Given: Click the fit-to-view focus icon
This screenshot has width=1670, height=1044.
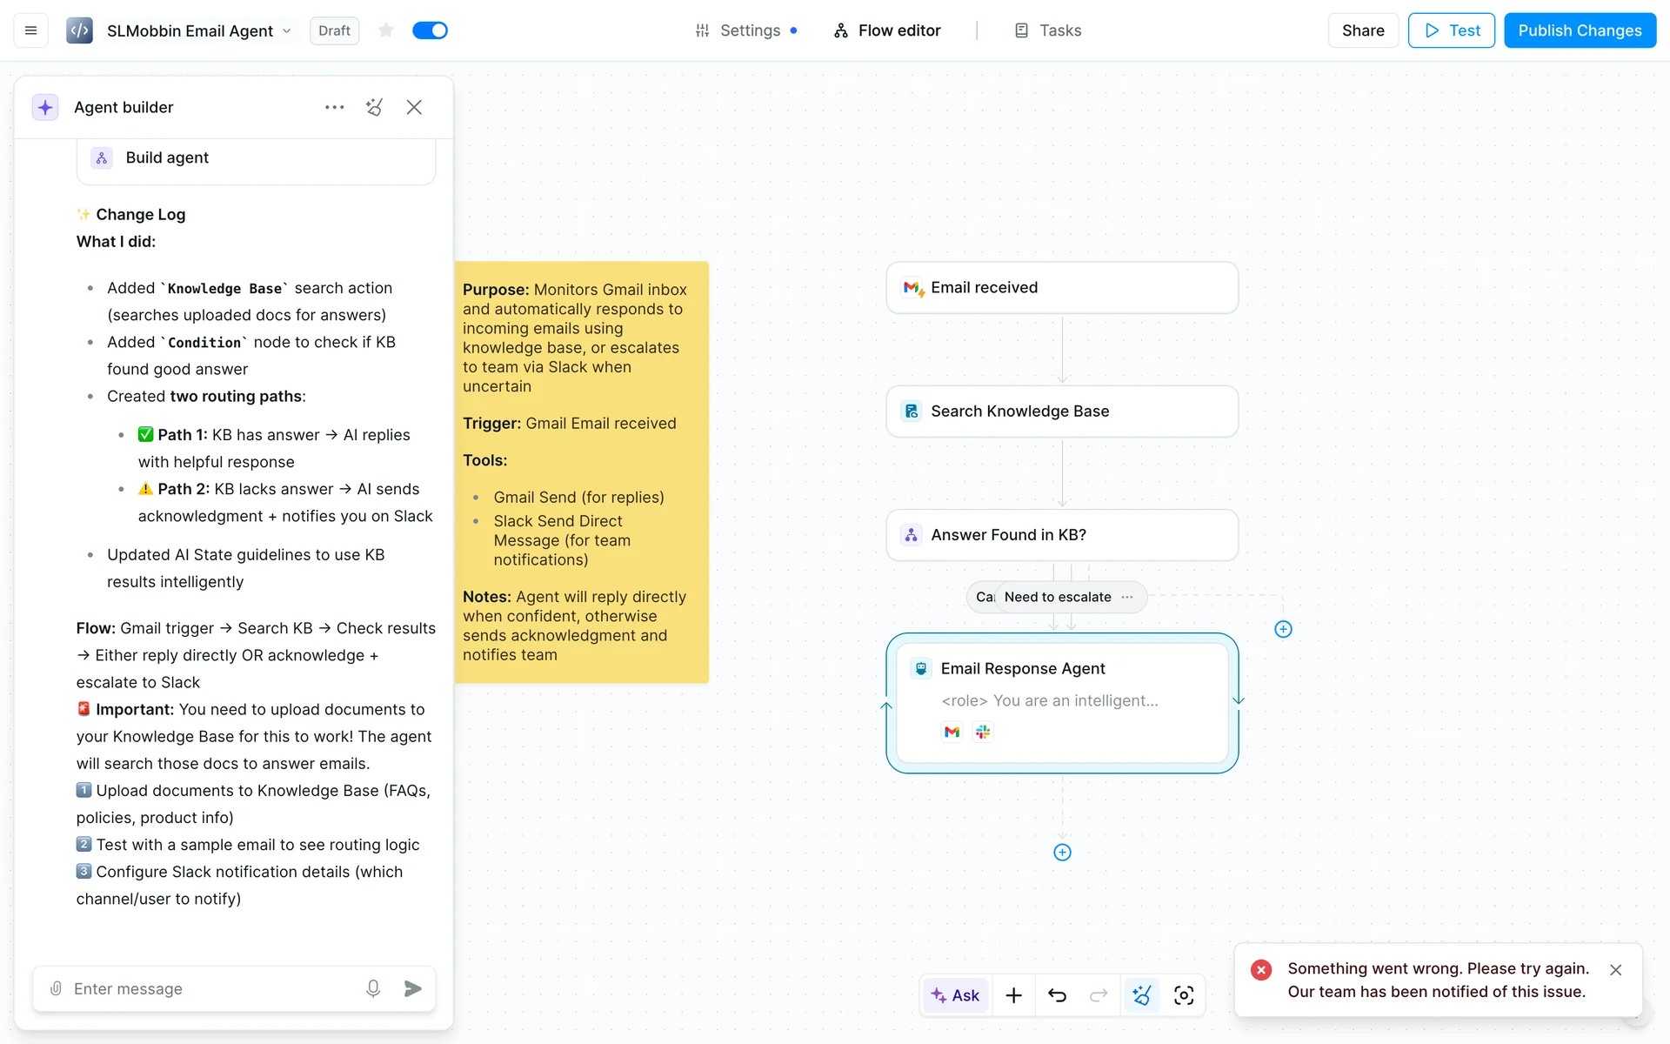Looking at the screenshot, I should (x=1183, y=995).
